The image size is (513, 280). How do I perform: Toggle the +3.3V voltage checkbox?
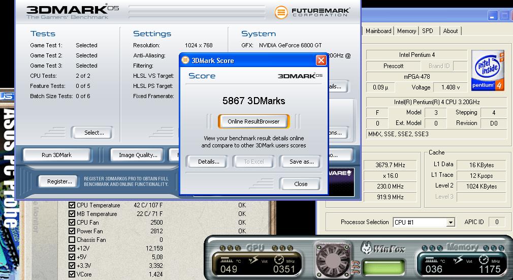click(x=72, y=266)
